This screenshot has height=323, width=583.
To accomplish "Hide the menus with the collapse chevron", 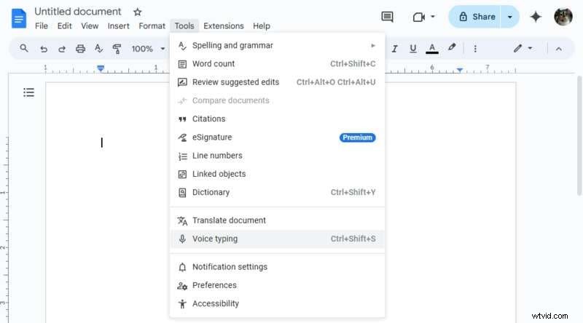I will coord(559,49).
